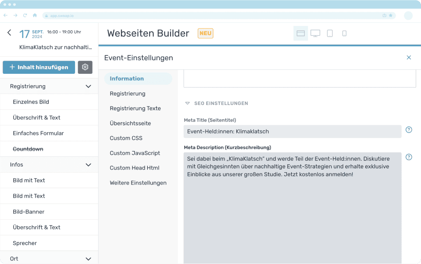Viewport: 421px width, 264px height.
Task: Open help icon next to Meta Title
Action: click(x=409, y=130)
